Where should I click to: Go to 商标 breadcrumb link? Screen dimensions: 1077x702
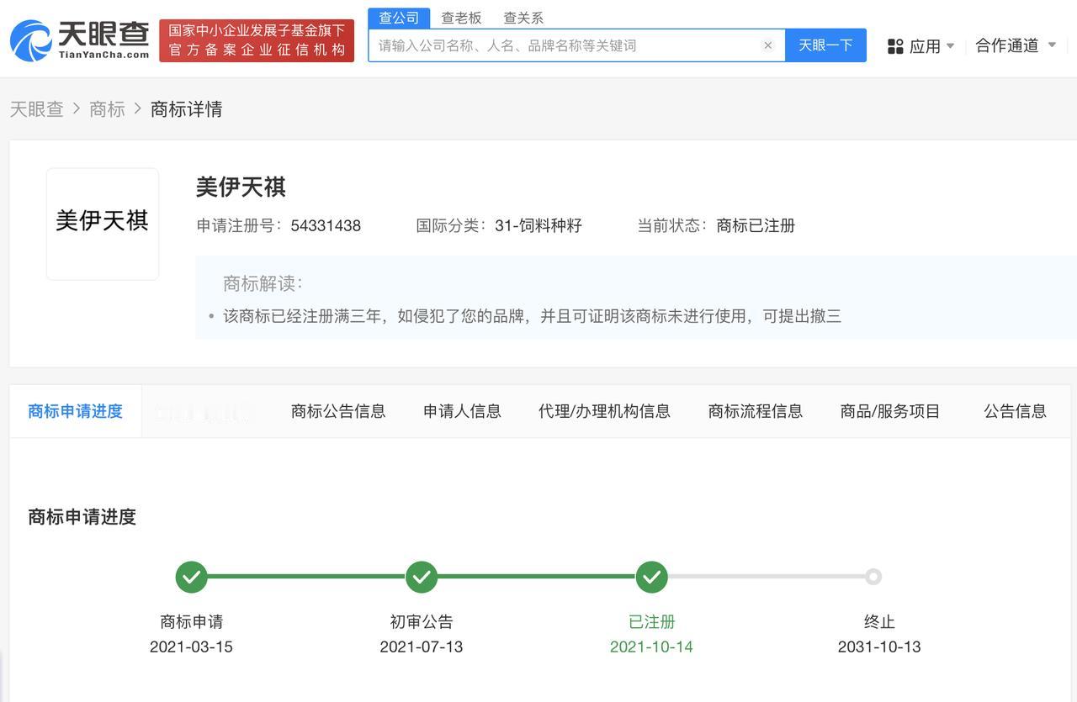pos(107,109)
